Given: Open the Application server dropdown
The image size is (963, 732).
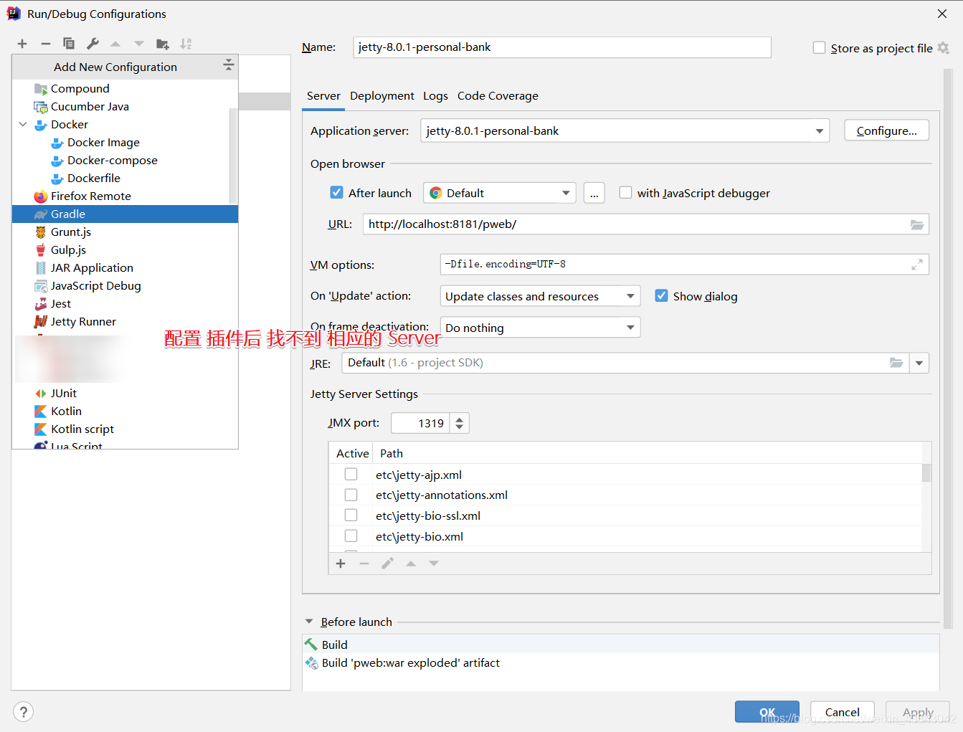Looking at the screenshot, I should point(819,131).
